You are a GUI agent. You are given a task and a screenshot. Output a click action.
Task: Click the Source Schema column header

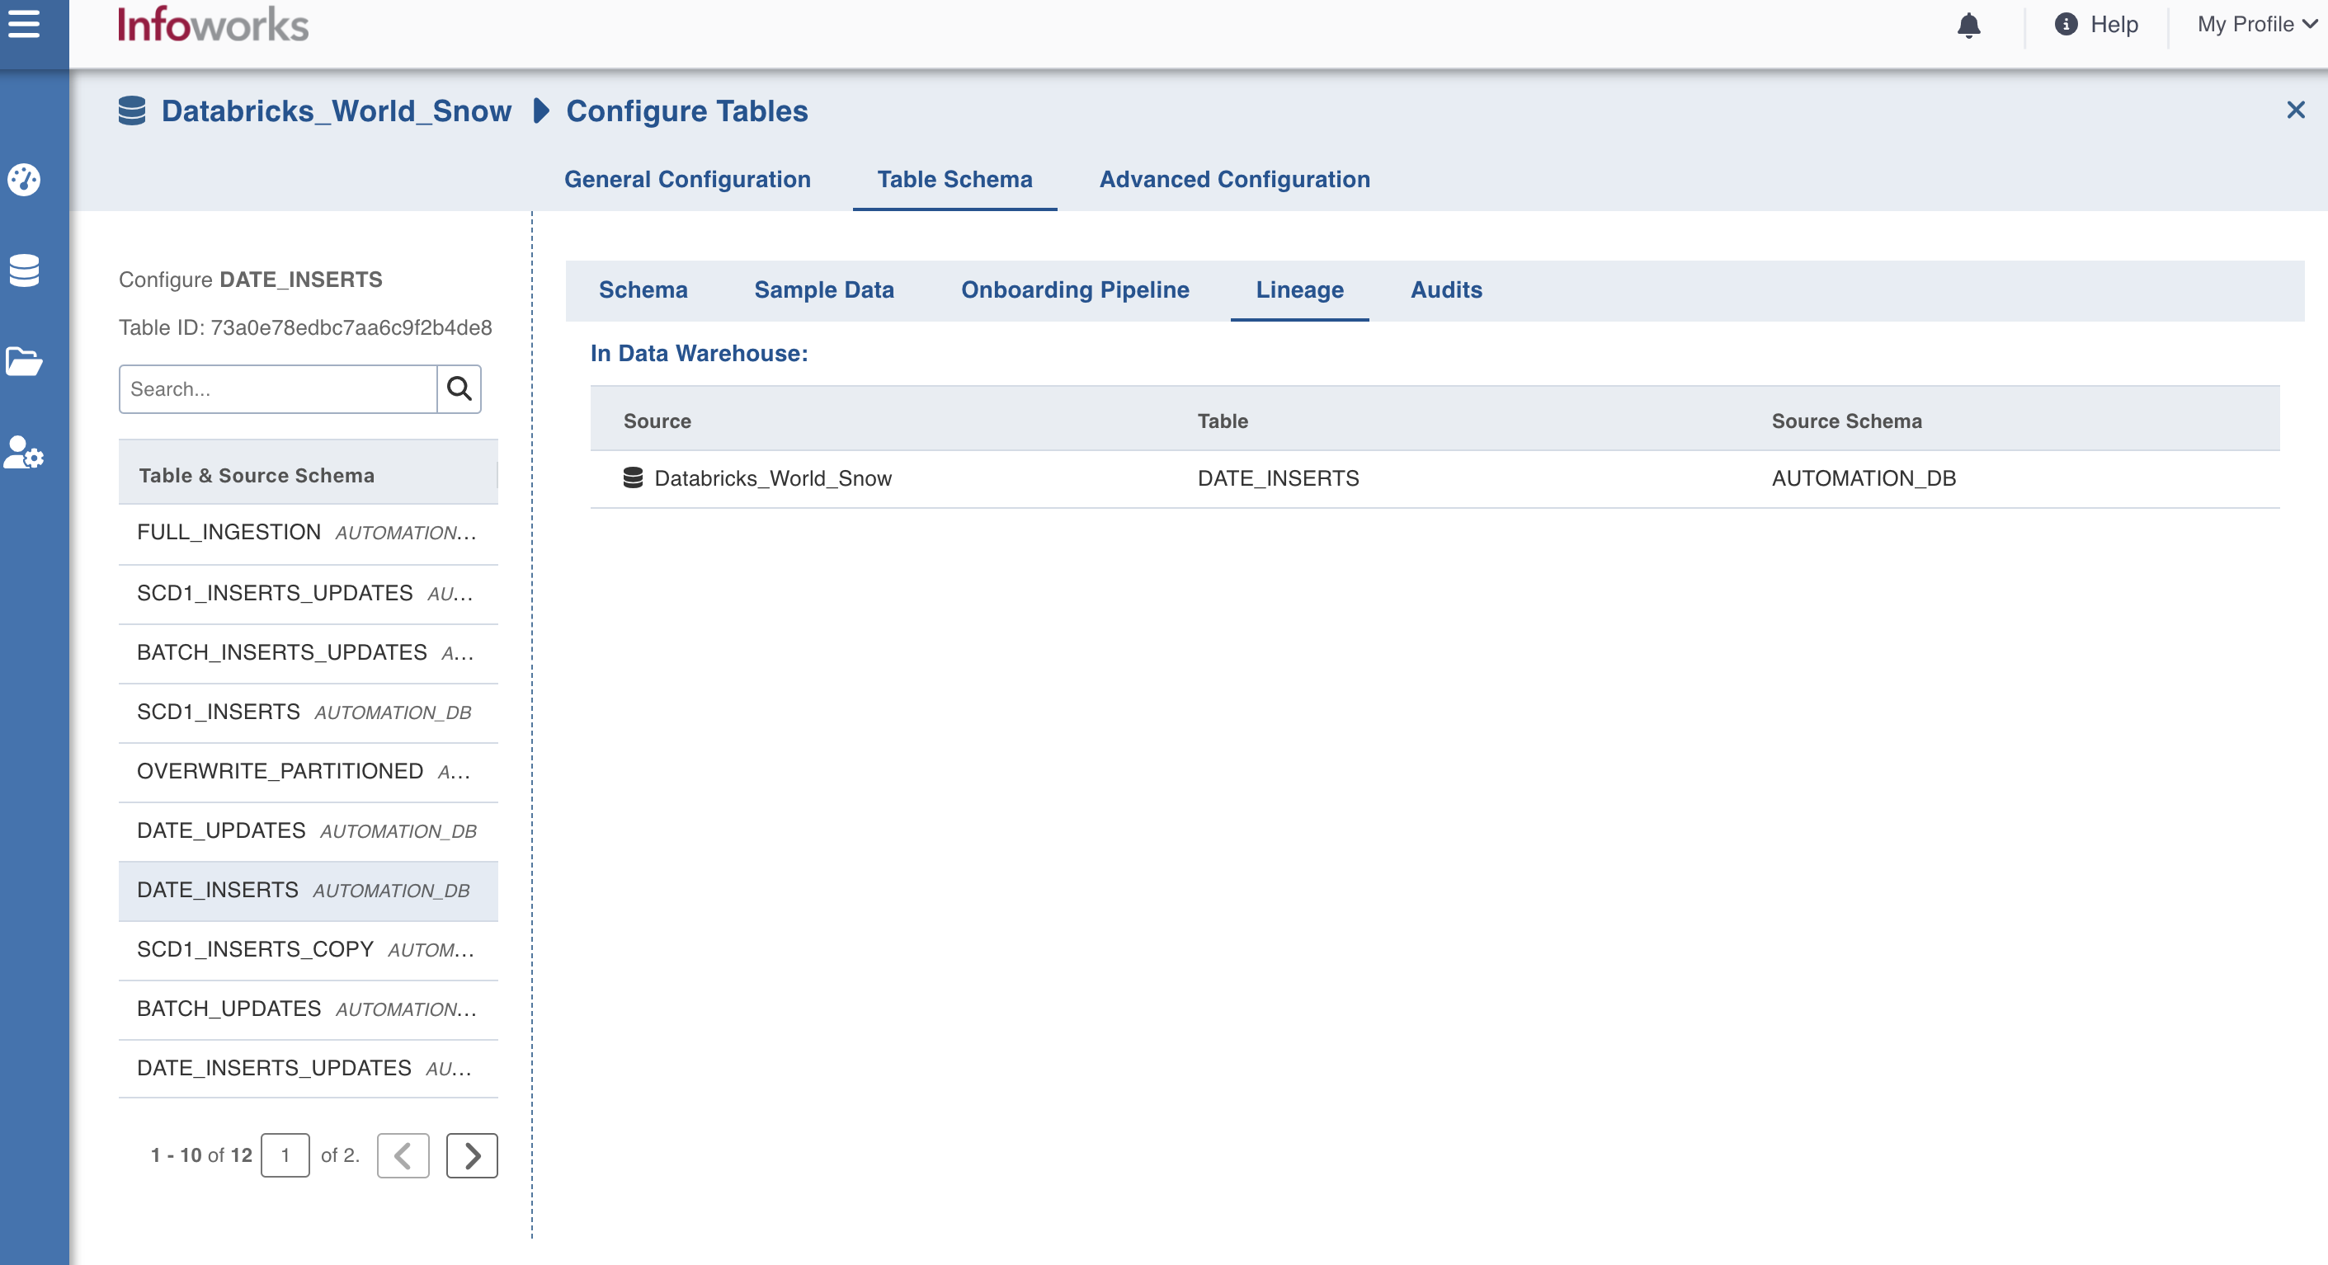(1846, 421)
